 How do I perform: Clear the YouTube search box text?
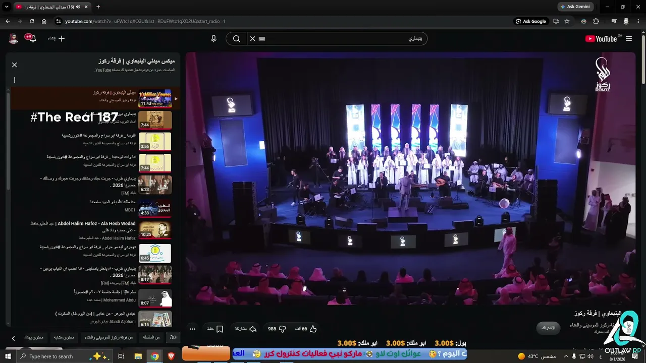click(253, 39)
